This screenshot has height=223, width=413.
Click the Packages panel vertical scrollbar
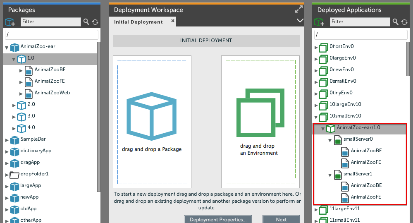click(98, 116)
